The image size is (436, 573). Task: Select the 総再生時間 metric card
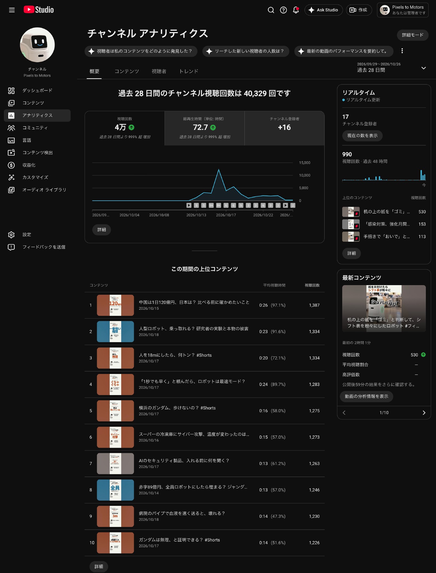[205, 128]
